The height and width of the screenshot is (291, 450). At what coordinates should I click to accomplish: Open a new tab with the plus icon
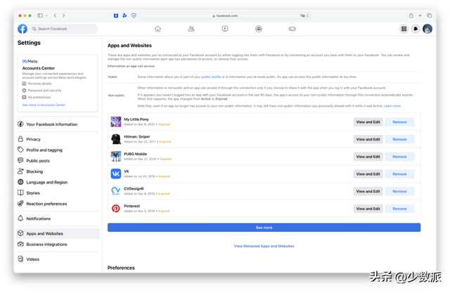tap(420, 15)
